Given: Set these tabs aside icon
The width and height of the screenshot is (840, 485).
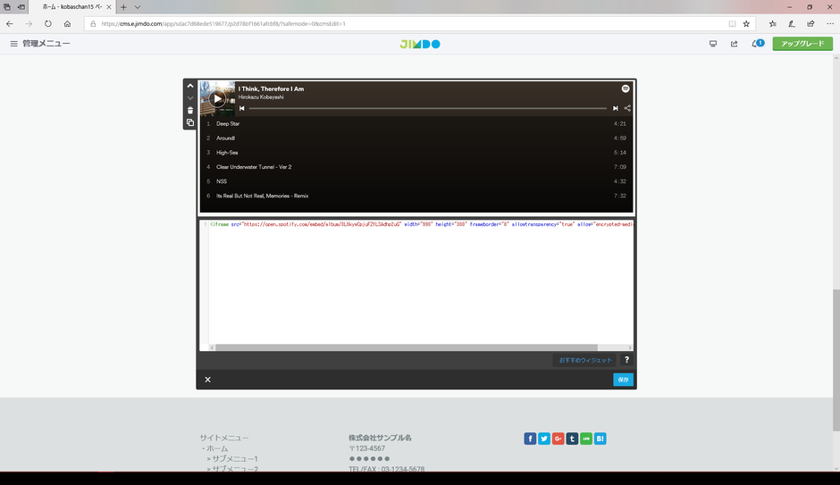Looking at the screenshot, I should click(21, 7).
